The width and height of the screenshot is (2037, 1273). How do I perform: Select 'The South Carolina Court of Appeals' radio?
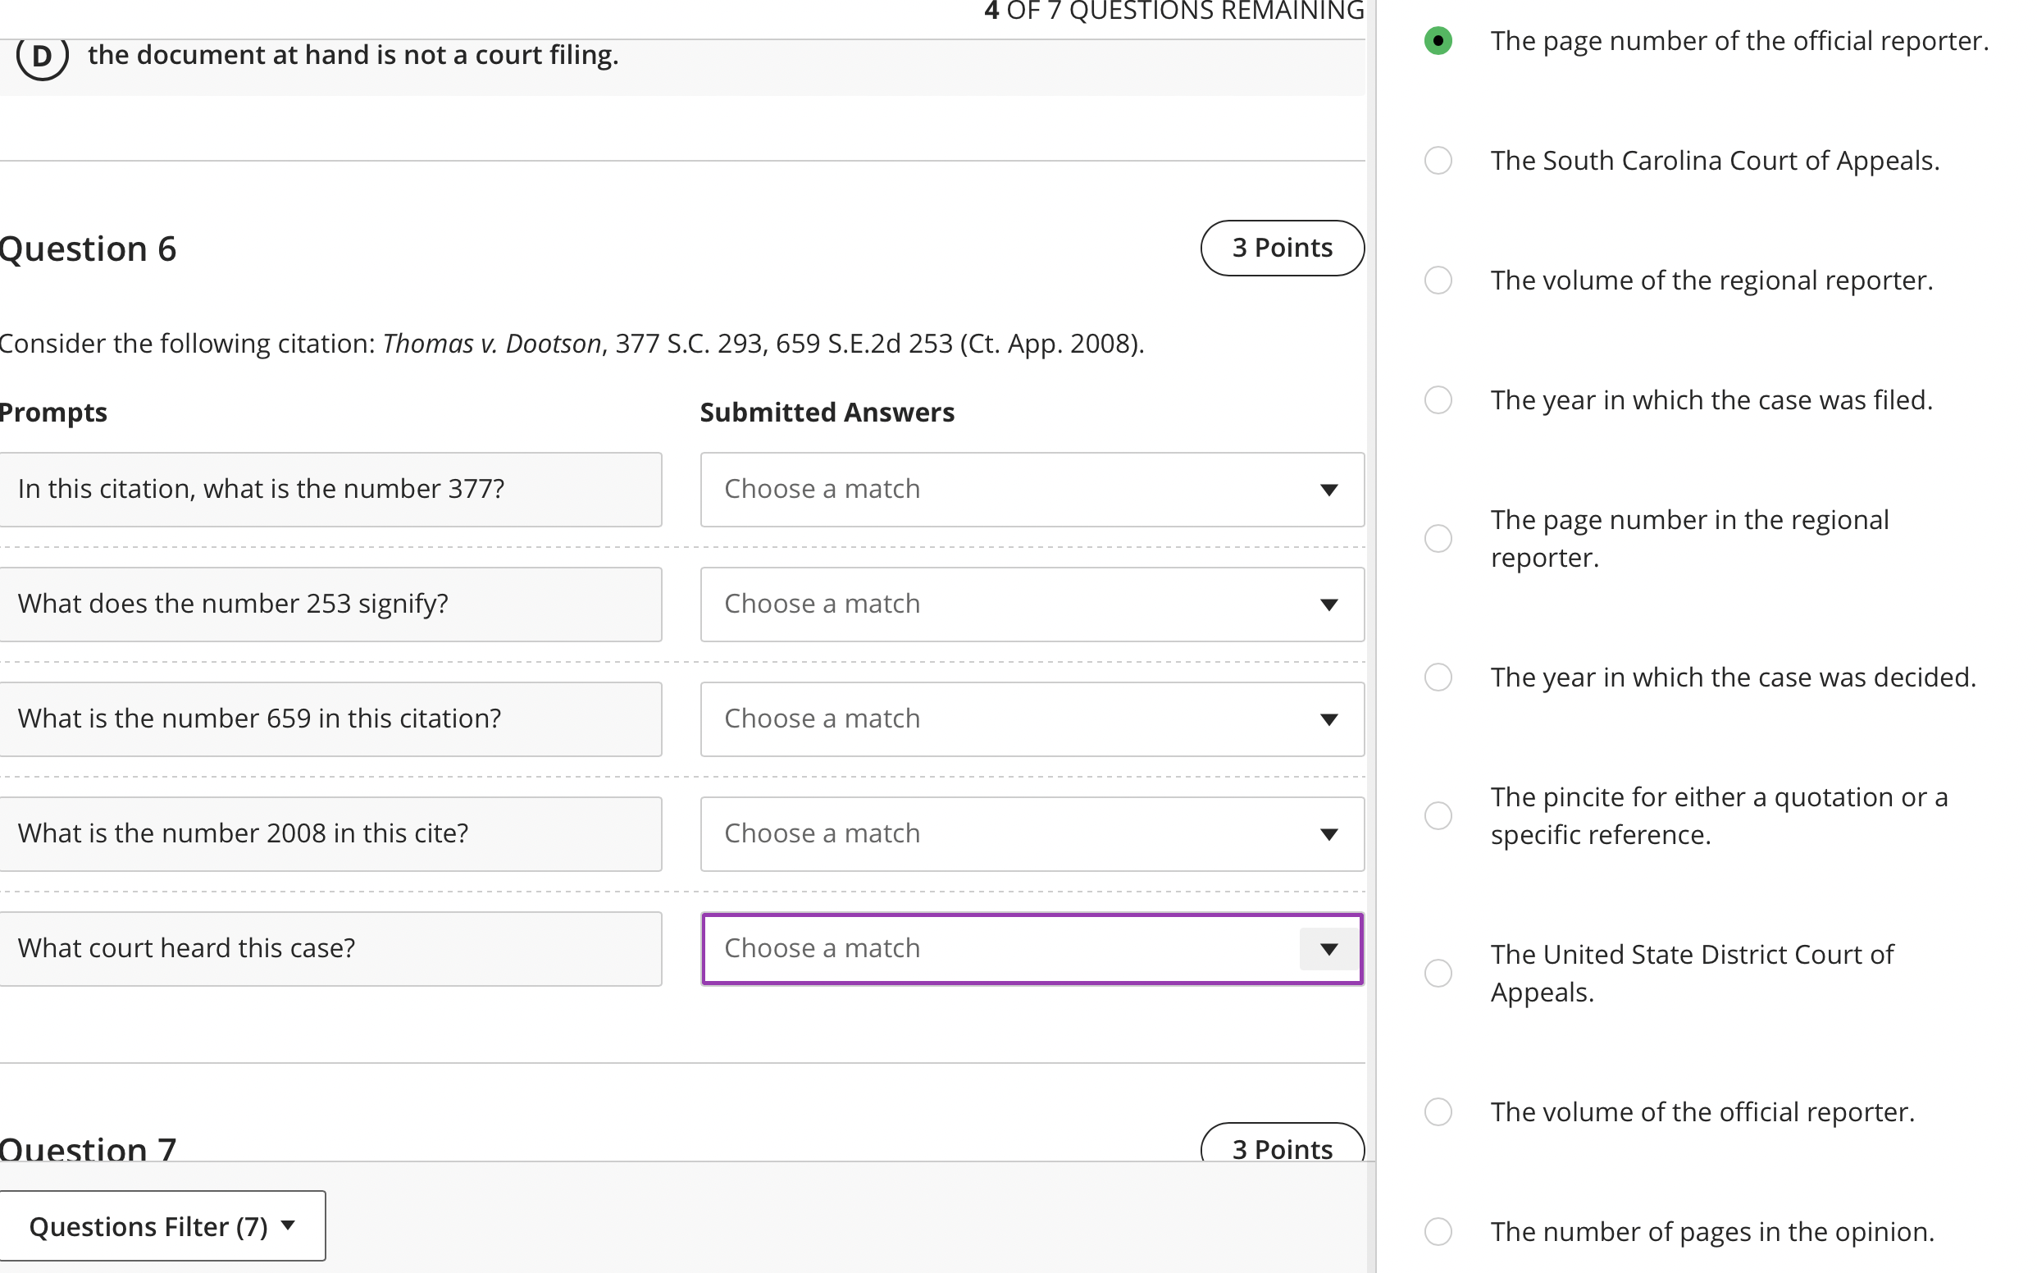click(1438, 160)
